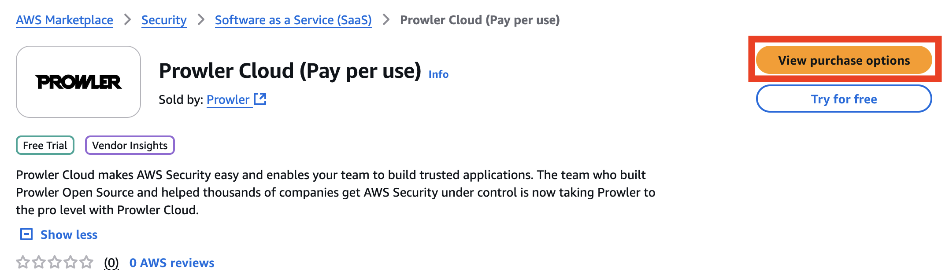This screenshot has width=949, height=278.
Task: Go to the Security breadcrumb category
Action: click(164, 20)
